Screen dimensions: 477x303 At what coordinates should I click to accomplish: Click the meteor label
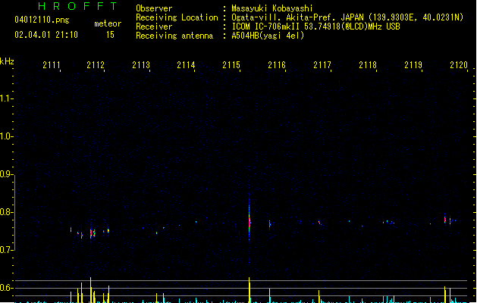(x=108, y=23)
